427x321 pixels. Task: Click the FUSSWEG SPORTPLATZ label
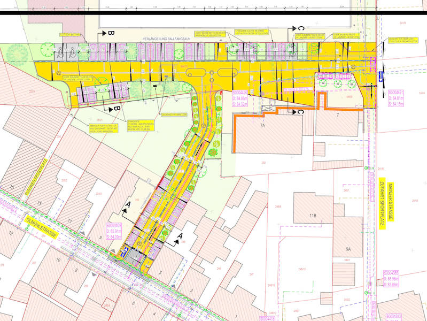pos(36,177)
